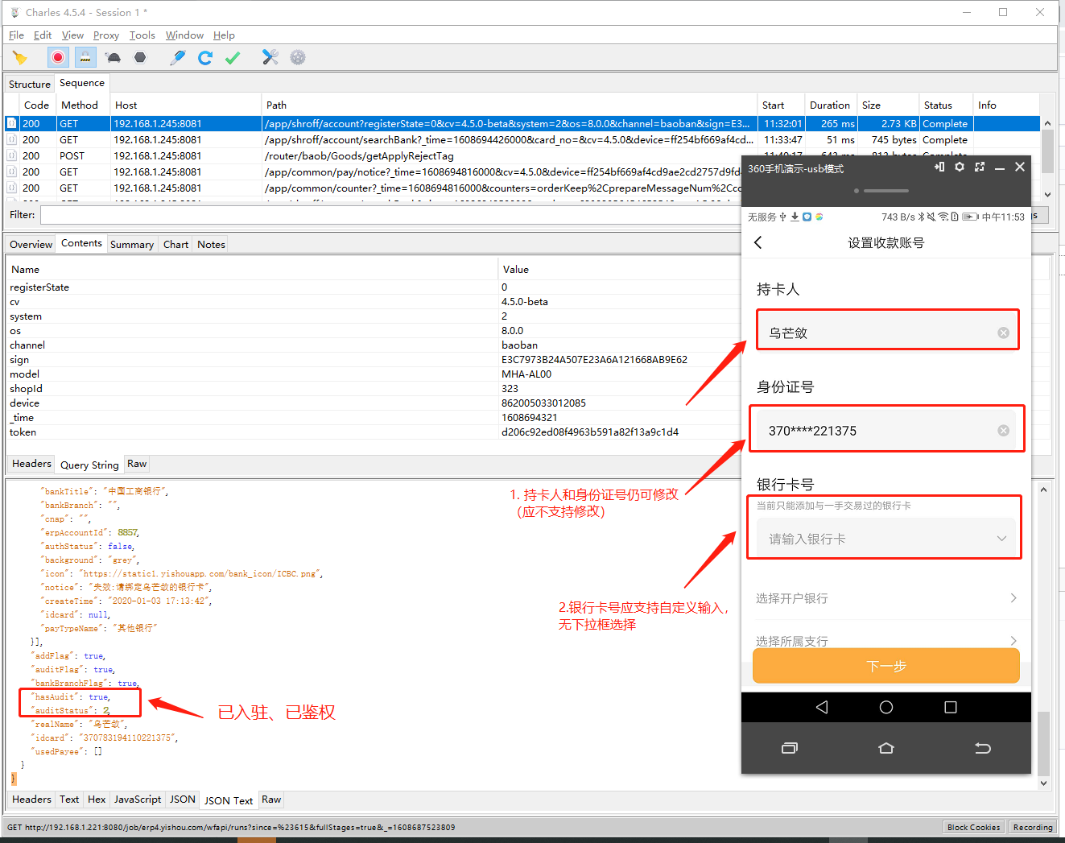The image size is (1065, 843).
Task: Click the file icon of POST request row
Action: tap(12, 155)
